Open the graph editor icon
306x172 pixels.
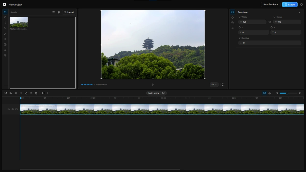click(48, 93)
